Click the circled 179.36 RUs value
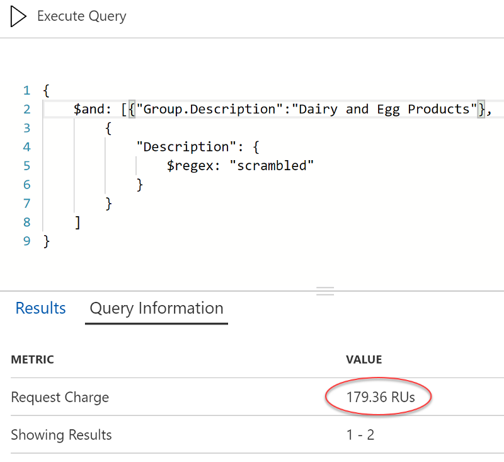Screen dimensions: 504x462 [381, 397]
